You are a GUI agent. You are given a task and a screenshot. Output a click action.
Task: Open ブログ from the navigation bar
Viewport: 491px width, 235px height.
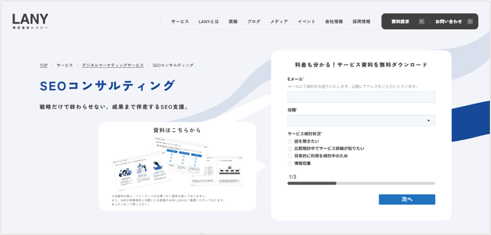(254, 21)
